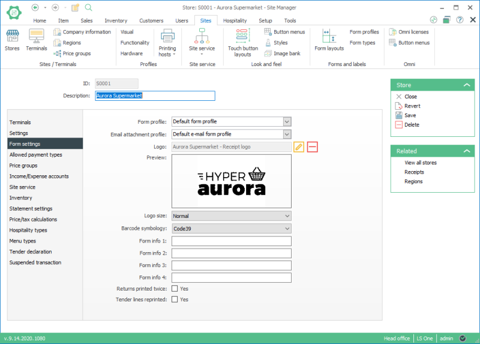Open Price groups in the ribbon
Image resolution: width=480 pixels, height=344 pixels.
coord(72,53)
